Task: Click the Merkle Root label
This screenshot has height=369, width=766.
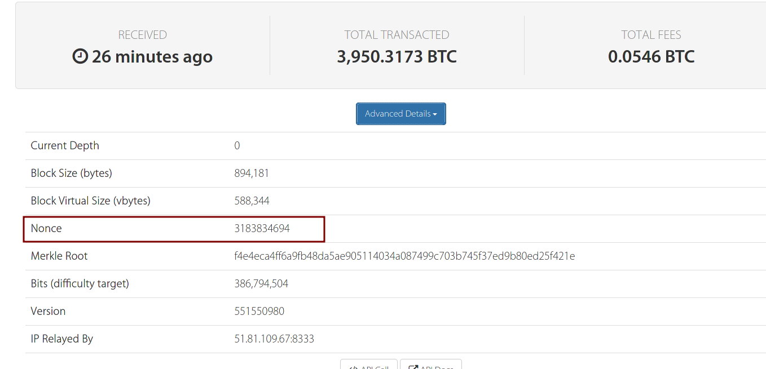Action: pos(59,256)
